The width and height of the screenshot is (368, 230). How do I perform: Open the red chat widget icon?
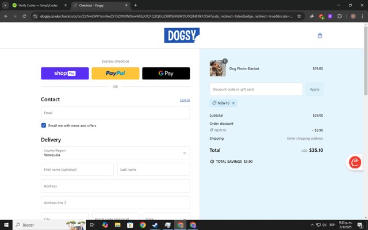pyautogui.click(x=355, y=162)
